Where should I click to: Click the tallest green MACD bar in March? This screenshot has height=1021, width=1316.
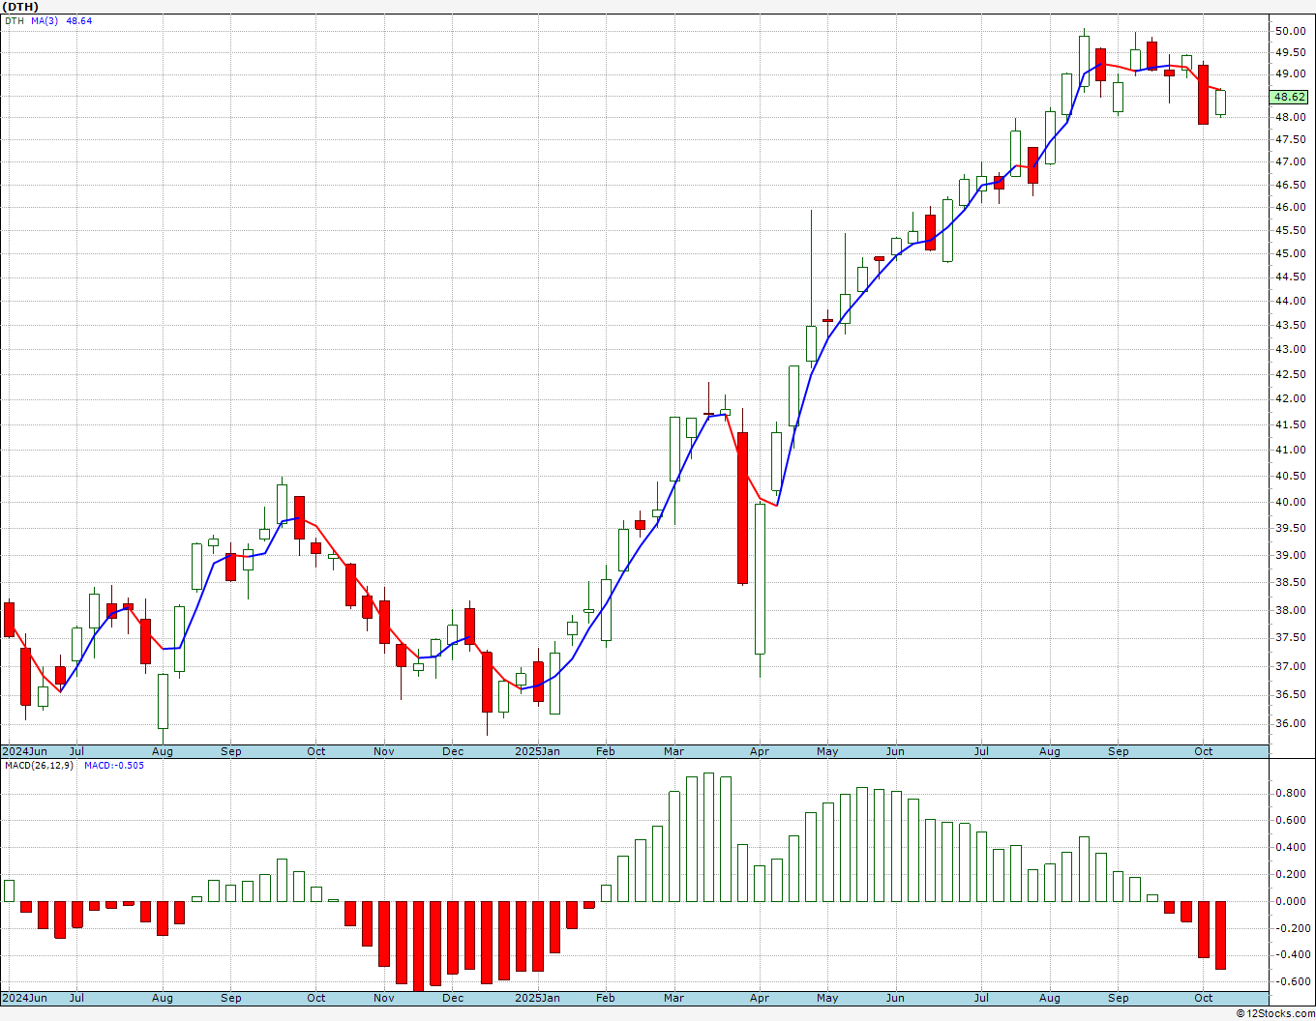tap(708, 837)
